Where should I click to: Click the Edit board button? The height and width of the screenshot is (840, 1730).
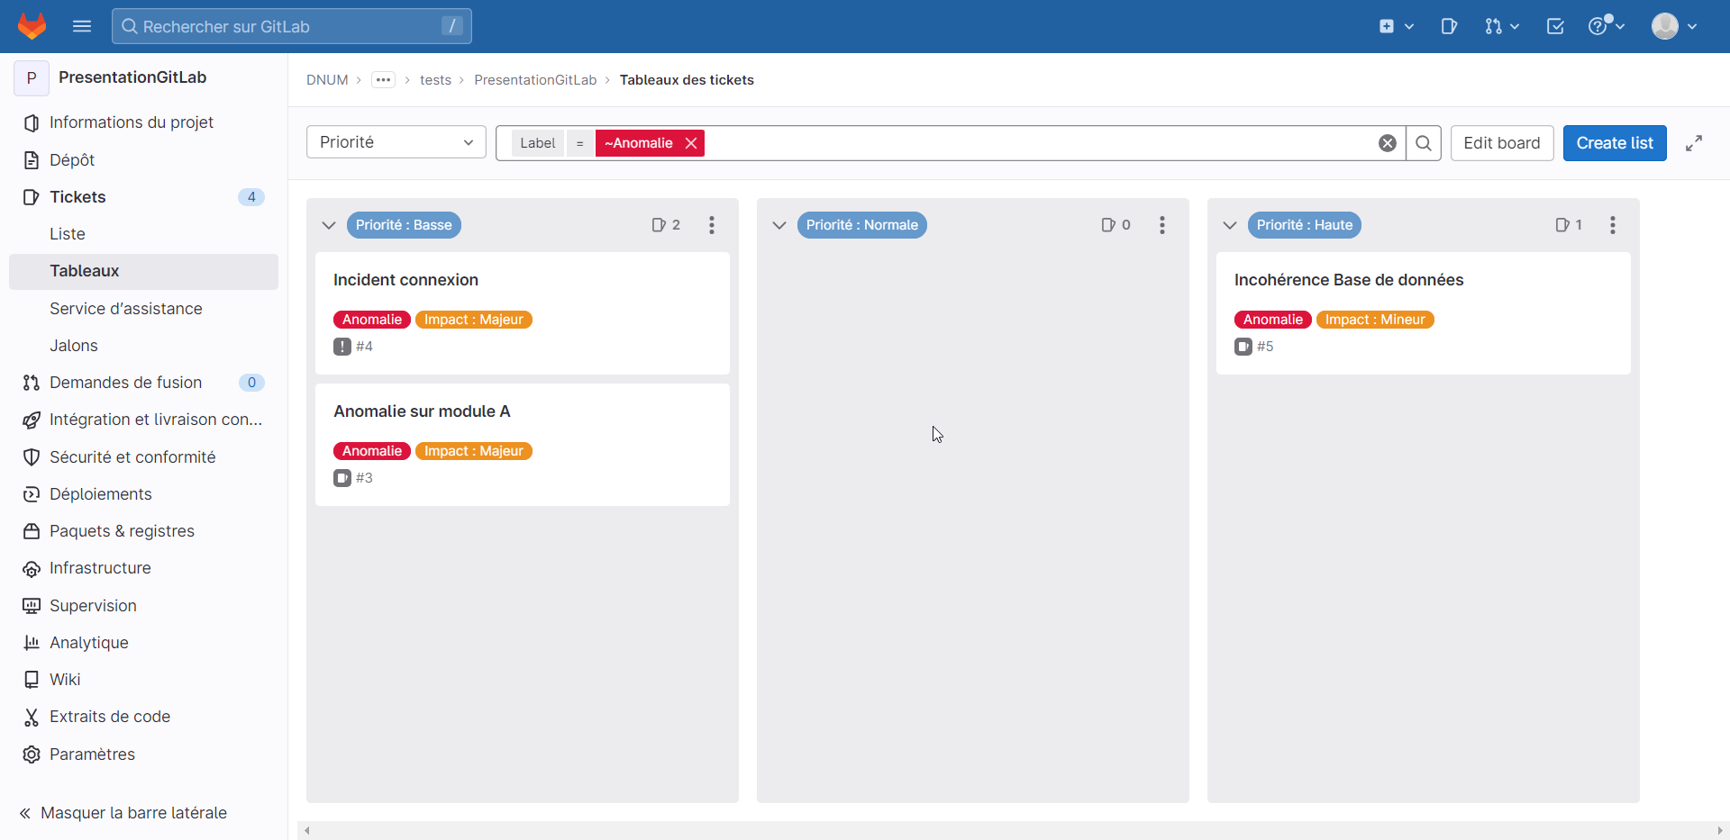click(x=1502, y=143)
